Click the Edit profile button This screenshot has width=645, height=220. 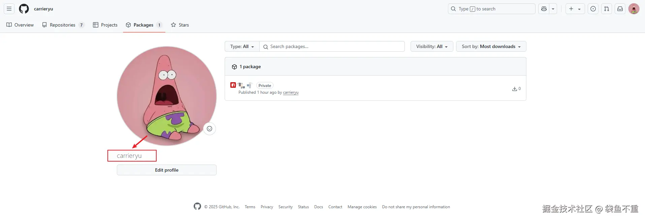coord(167,170)
